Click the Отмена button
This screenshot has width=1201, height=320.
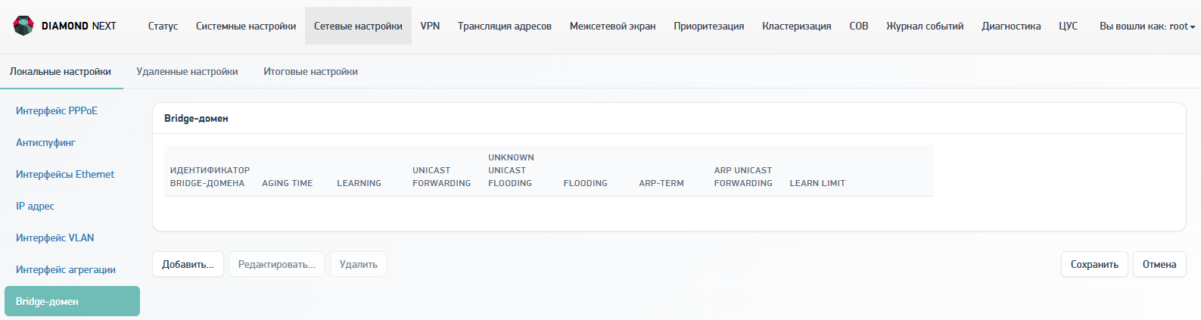point(1159,264)
